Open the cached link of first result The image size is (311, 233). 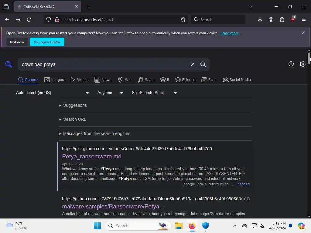click(244, 184)
